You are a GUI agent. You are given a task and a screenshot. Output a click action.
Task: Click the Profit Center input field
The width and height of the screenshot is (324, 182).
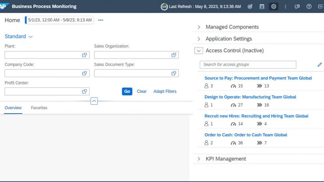(47, 91)
